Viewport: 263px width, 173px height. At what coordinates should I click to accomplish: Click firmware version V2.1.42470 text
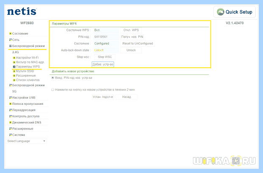click(235, 23)
